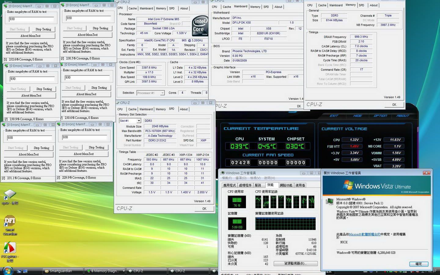This screenshot has height=275, width=440.
Task: Expand the 6 Memory Diagn... taskbar group arrow
Action: point(123,271)
